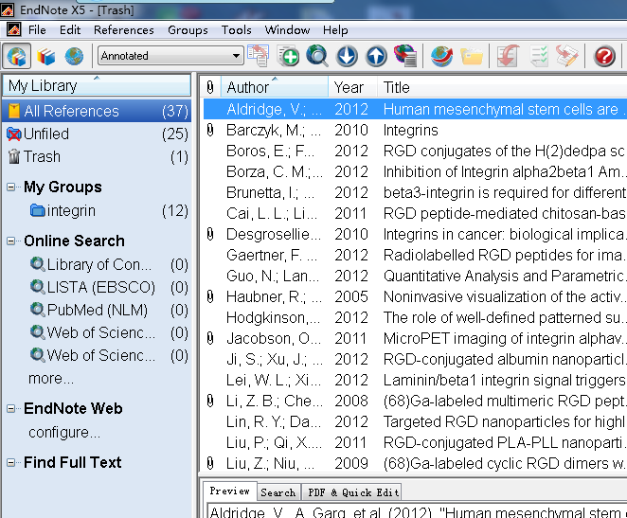
Task: Switch to Integrated Library & Online Search mode
Action: coord(16,56)
